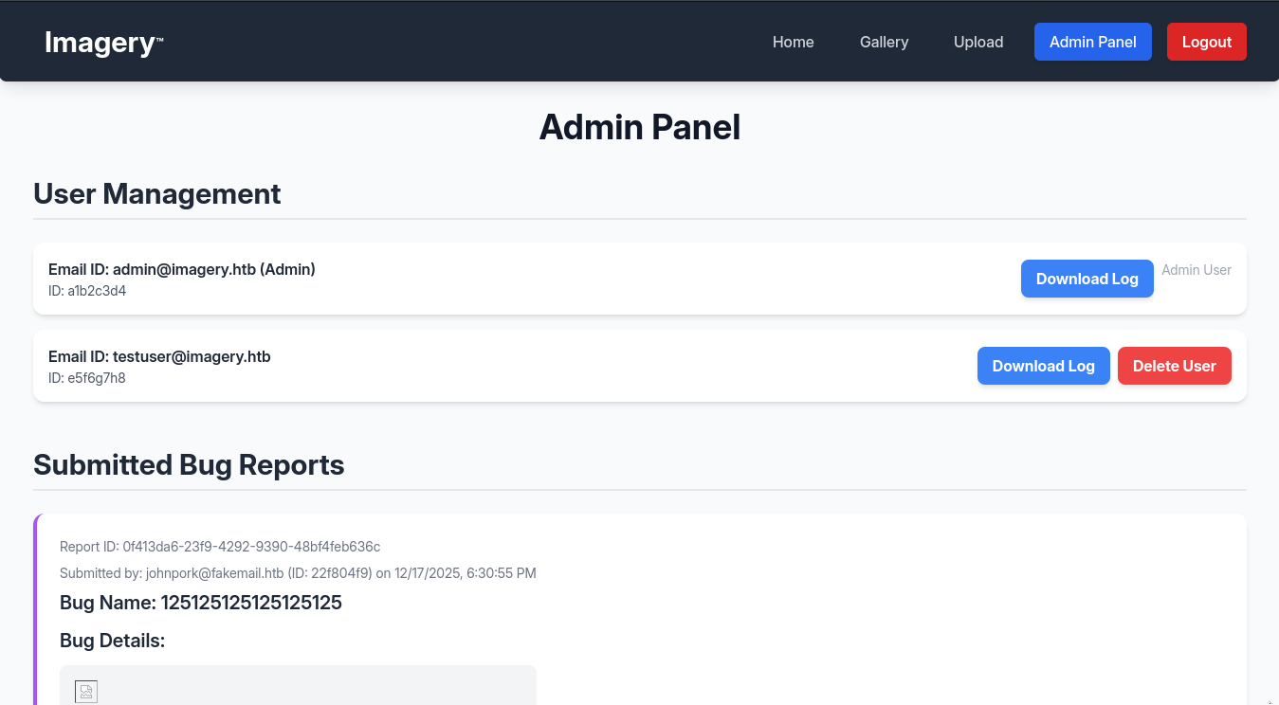Image resolution: width=1279 pixels, height=705 pixels.
Task: Click the Report ID line
Action: click(x=220, y=547)
